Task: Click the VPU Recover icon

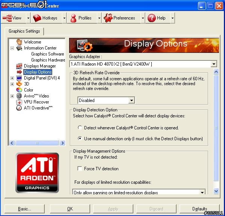Action: [19, 102]
